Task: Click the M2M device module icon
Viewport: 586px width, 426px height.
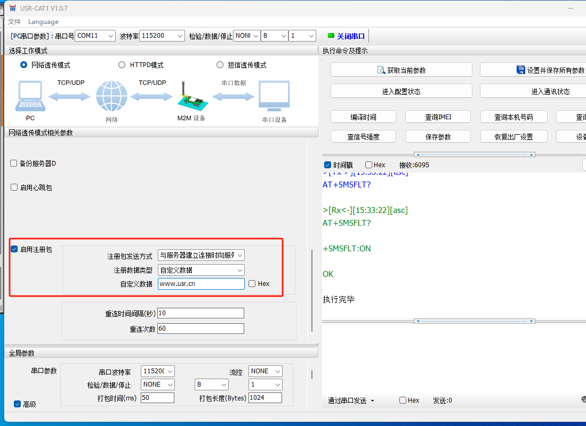Action: point(190,96)
